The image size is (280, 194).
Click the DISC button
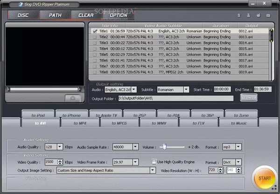pos(23,15)
